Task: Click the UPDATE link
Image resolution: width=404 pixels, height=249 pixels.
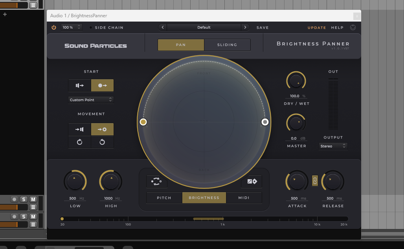Action: point(317,27)
